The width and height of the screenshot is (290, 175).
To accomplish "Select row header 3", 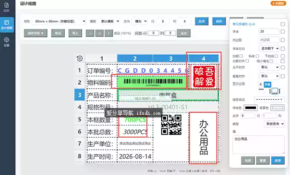I will [80, 94].
